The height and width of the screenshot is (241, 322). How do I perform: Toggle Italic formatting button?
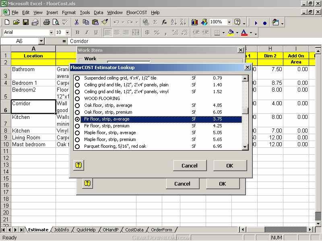pyautogui.click(x=87, y=33)
